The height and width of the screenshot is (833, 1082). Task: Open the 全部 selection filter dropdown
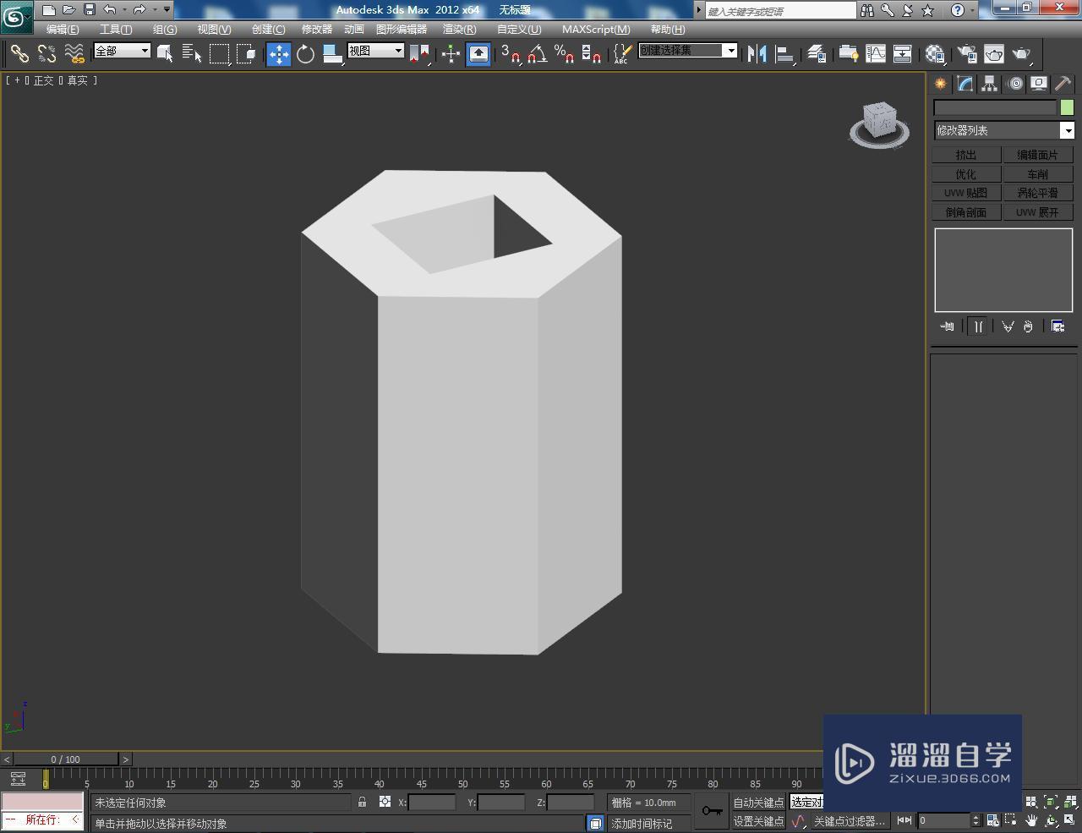(x=121, y=51)
